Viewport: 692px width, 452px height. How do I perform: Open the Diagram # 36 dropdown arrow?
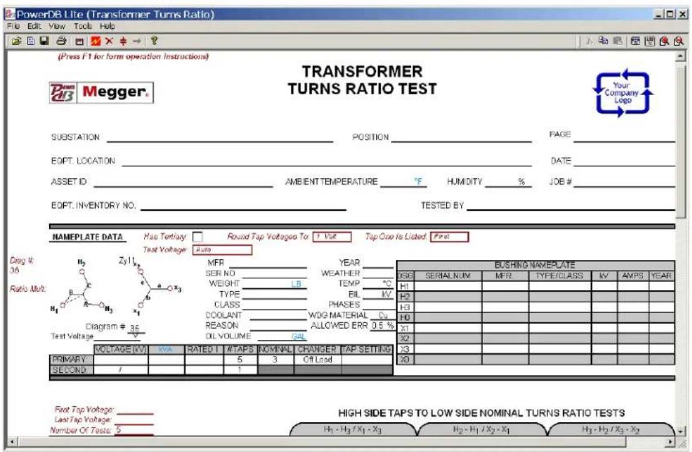click(136, 336)
